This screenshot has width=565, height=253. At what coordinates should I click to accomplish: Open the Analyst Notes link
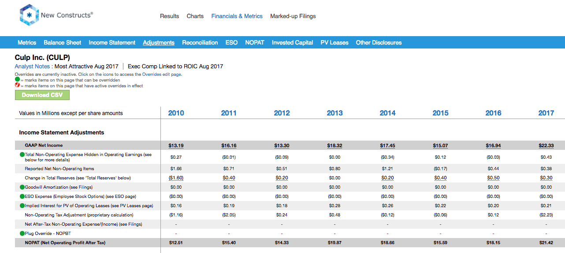[x=32, y=67]
